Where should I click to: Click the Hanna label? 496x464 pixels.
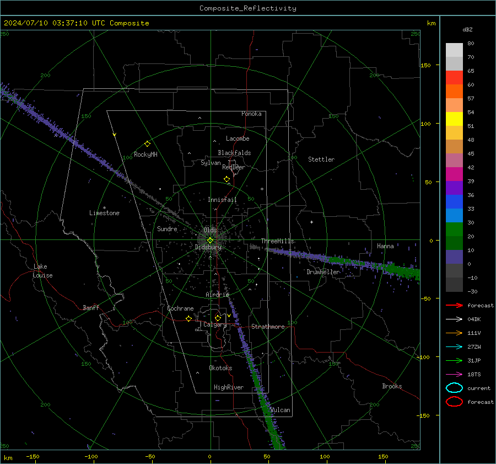tap(385, 246)
